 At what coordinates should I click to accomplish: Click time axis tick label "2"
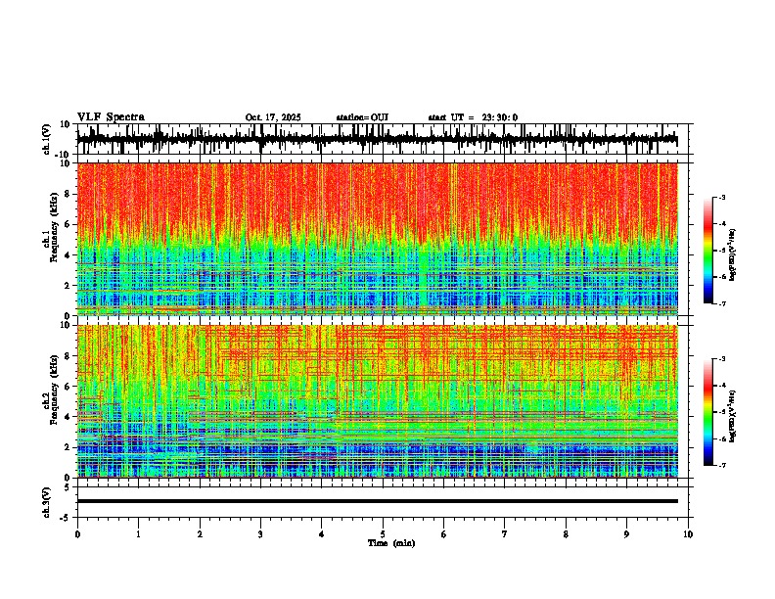[x=200, y=534]
